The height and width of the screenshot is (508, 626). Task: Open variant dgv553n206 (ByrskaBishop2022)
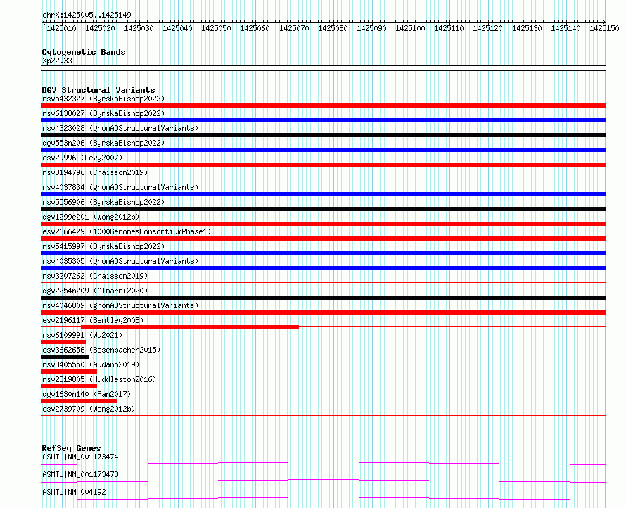pyautogui.click(x=103, y=143)
